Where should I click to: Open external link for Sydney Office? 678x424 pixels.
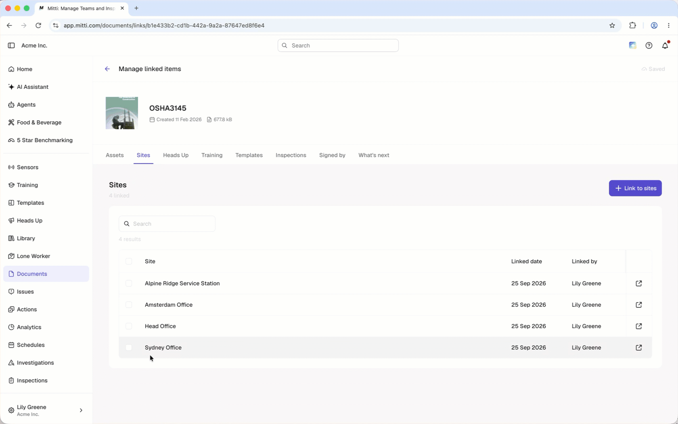coord(639,348)
